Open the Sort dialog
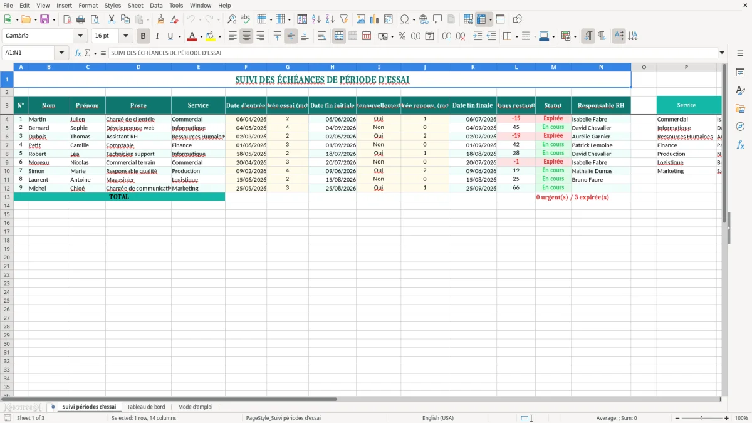The image size is (752, 423). coord(302,19)
